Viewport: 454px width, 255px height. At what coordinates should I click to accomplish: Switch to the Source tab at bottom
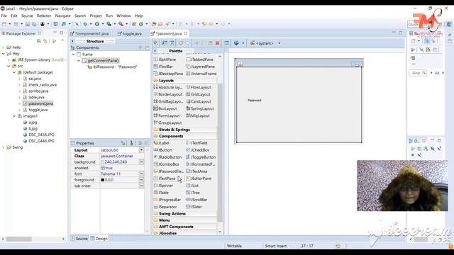coord(79,239)
